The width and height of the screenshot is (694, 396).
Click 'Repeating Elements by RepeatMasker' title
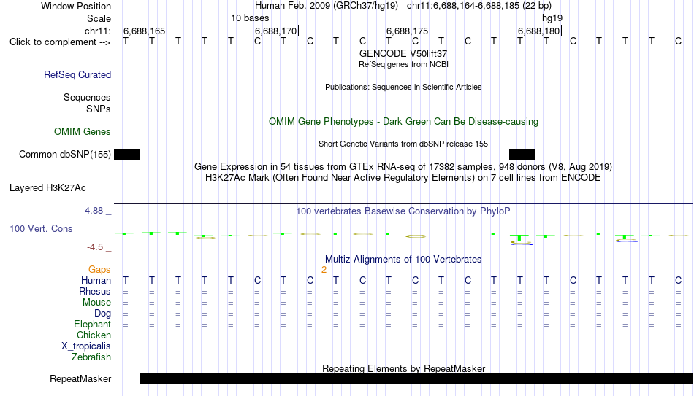(x=403, y=368)
